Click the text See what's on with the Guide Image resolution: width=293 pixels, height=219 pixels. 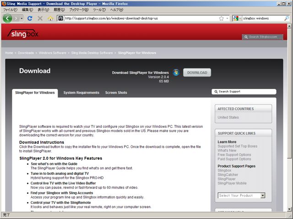click(x=54, y=164)
